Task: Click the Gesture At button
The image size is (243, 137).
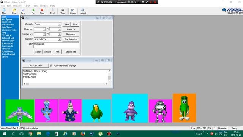Action: pyautogui.click(x=71, y=34)
